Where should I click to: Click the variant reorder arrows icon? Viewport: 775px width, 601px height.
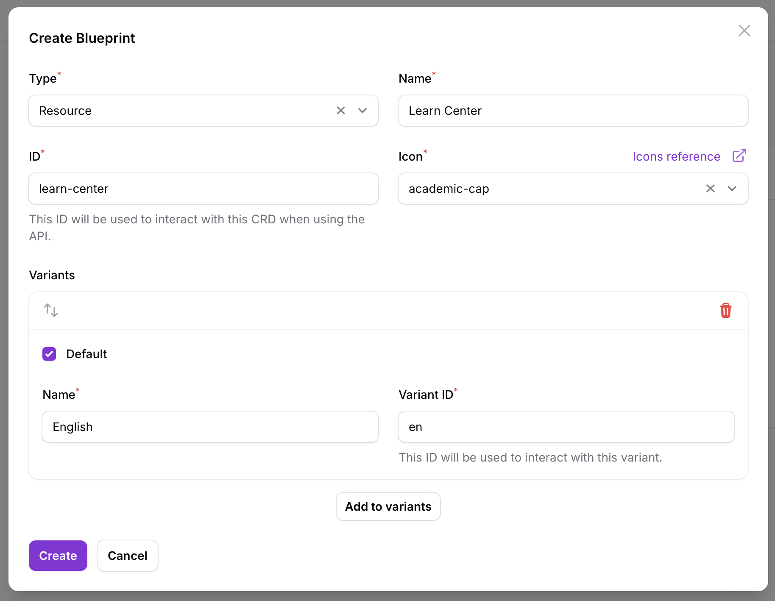click(x=50, y=310)
